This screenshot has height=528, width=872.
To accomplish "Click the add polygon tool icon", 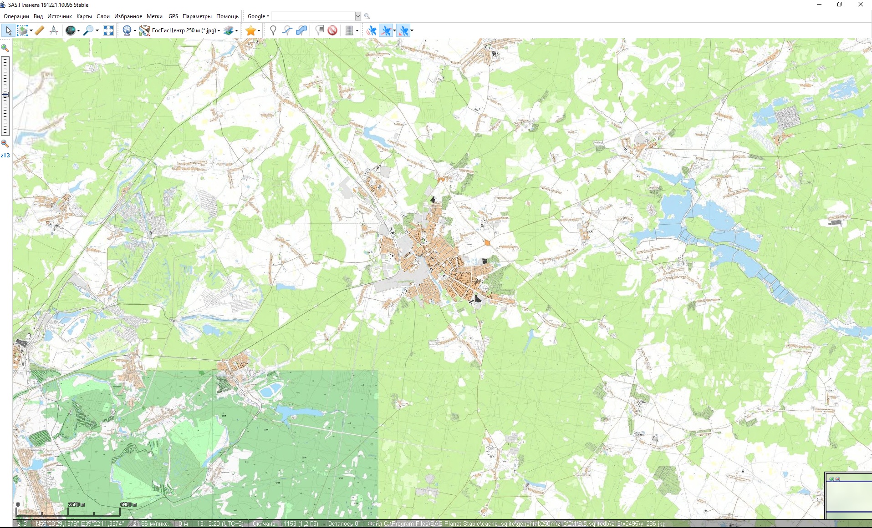I will click(x=301, y=30).
